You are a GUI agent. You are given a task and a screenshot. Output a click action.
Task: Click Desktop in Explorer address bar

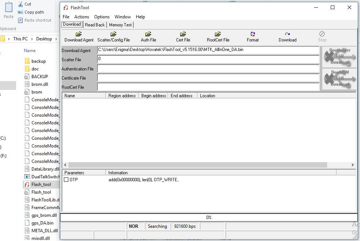(x=44, y=39)
